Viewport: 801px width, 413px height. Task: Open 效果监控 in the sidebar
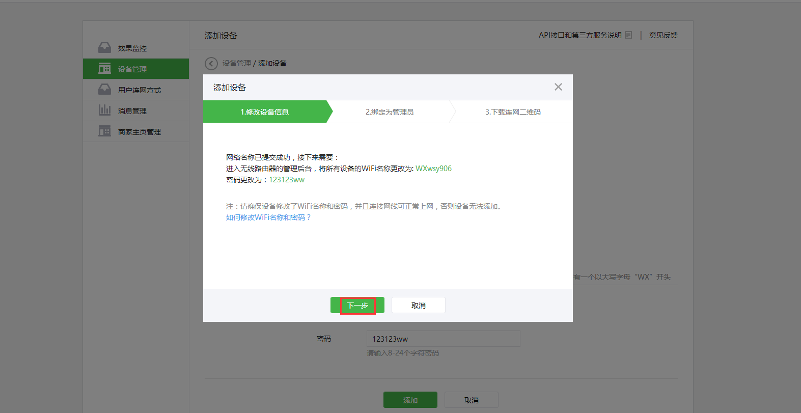136,48
